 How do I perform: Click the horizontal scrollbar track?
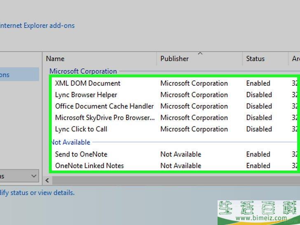176,180
